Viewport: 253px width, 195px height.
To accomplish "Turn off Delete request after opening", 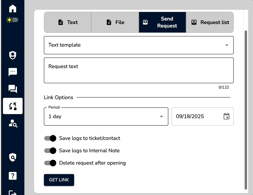I will pos(50,163).
